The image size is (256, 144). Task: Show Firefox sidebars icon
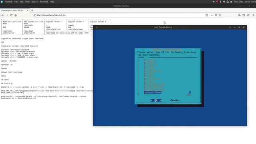coord(244,15)
